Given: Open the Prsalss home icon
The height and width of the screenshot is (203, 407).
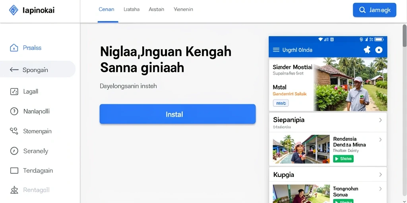Looking at the screenshot, I should 14,48.
